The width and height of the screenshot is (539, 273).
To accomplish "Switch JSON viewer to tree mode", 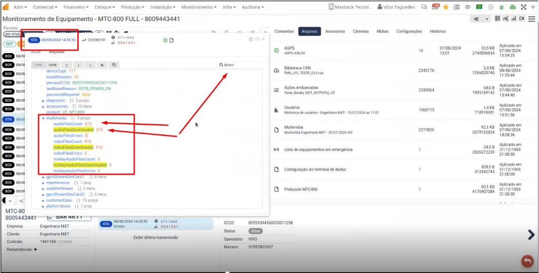I will [38, 65].
